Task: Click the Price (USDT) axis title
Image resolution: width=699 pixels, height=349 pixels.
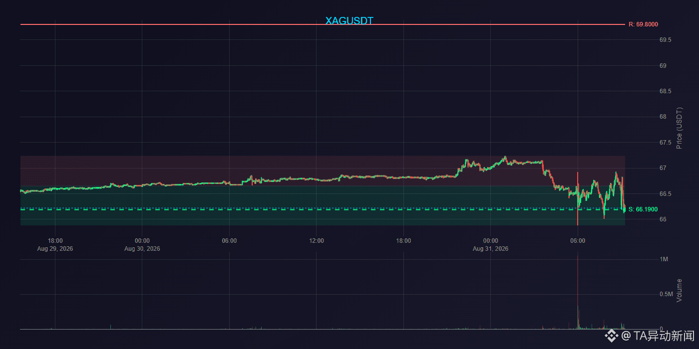Action: click(679, 128)
